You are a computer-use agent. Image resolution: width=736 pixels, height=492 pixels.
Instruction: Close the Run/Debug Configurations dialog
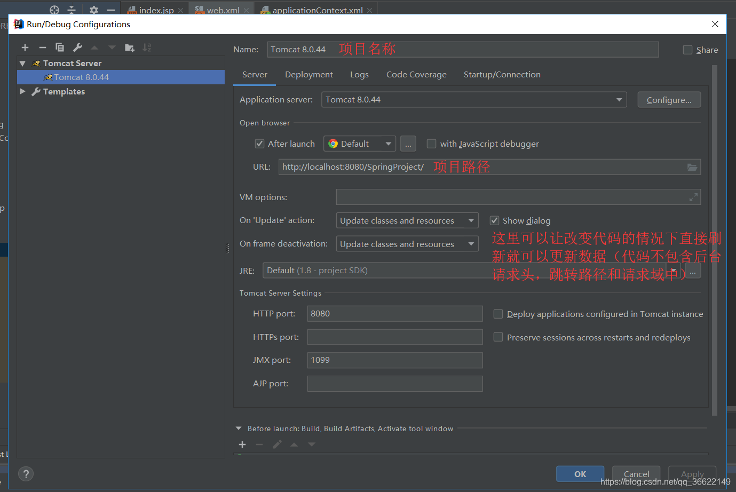(x=715, y=24)
